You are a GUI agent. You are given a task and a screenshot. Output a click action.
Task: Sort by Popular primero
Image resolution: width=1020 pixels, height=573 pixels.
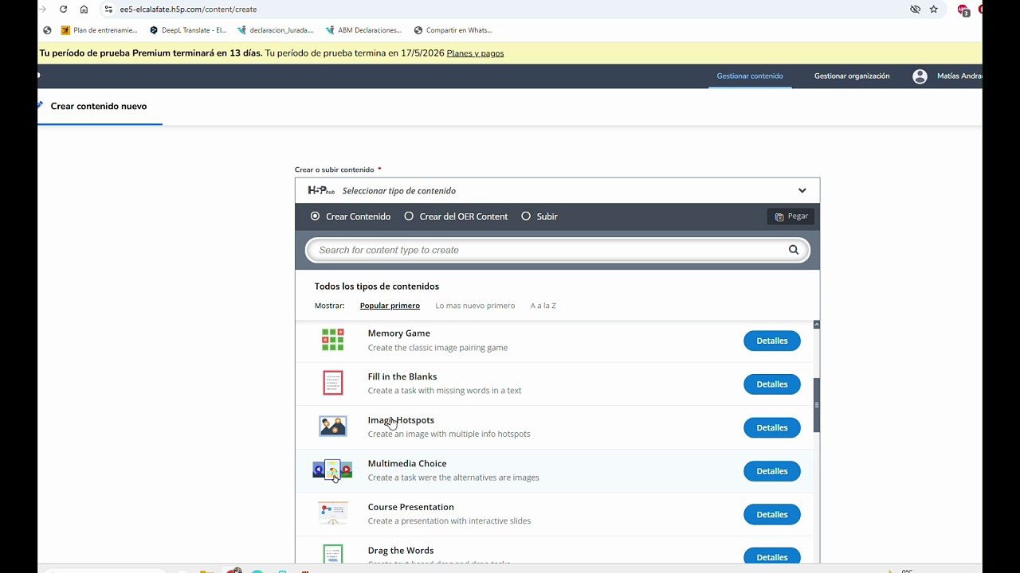tap(390, 306)
